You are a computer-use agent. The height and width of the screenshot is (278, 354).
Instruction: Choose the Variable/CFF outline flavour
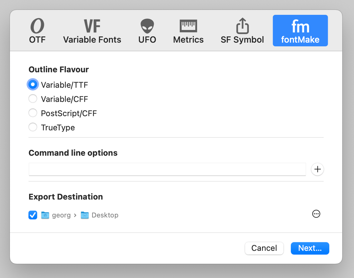33,99
